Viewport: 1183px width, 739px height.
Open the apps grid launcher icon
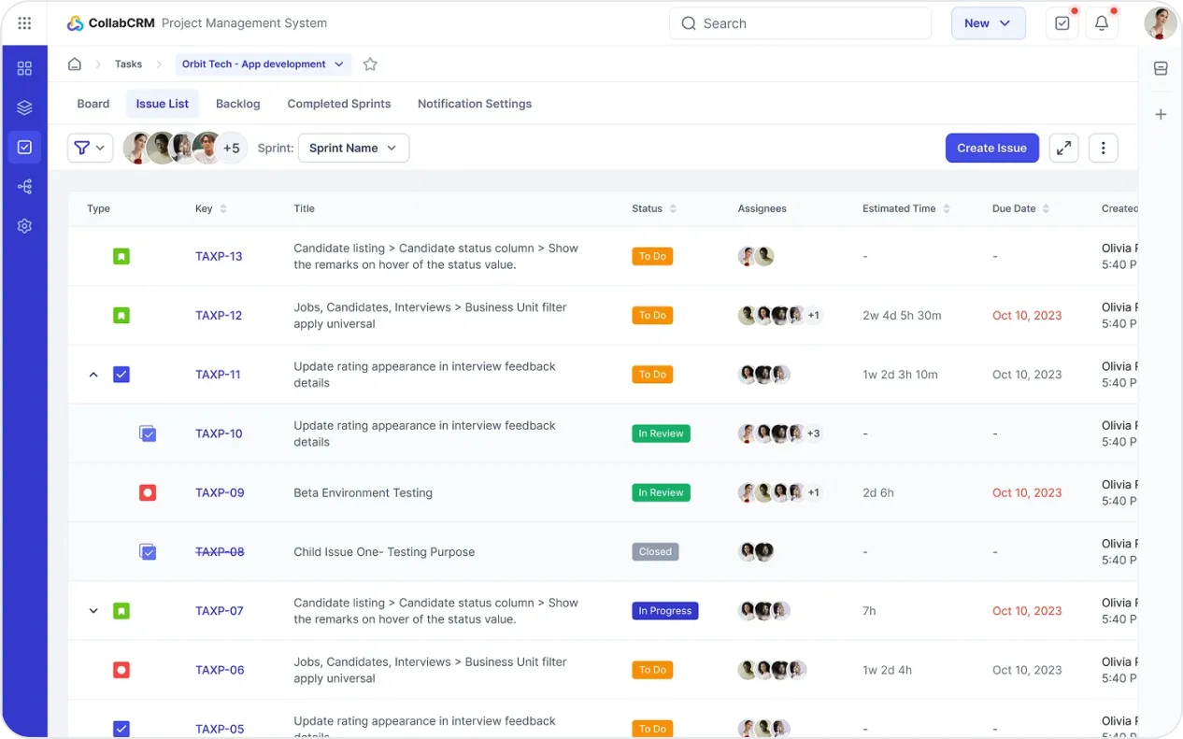click(24, 23)
